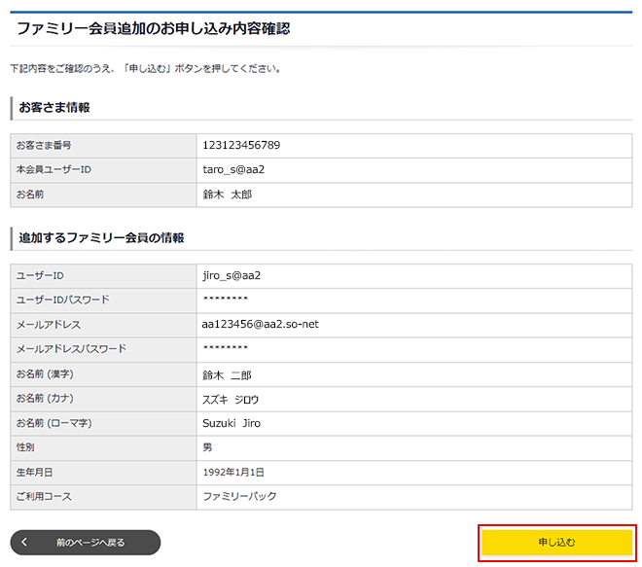Select the name value 鈴木 太郎
642x567 pixels.
[x=228, y=195]
